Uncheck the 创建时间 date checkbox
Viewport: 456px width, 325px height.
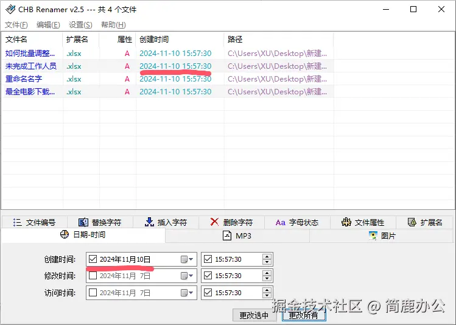(93, 259)
